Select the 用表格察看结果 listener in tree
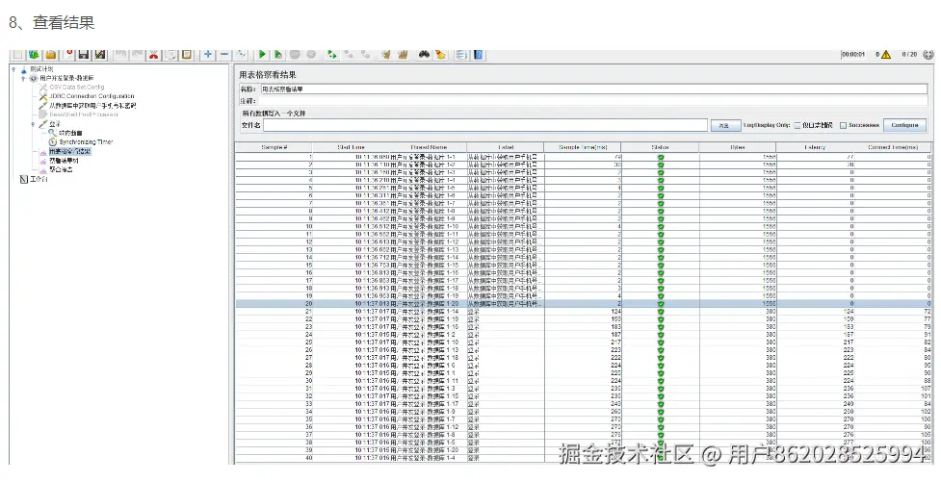The height and width of the screenshot is (482, 941). (70, 152)
